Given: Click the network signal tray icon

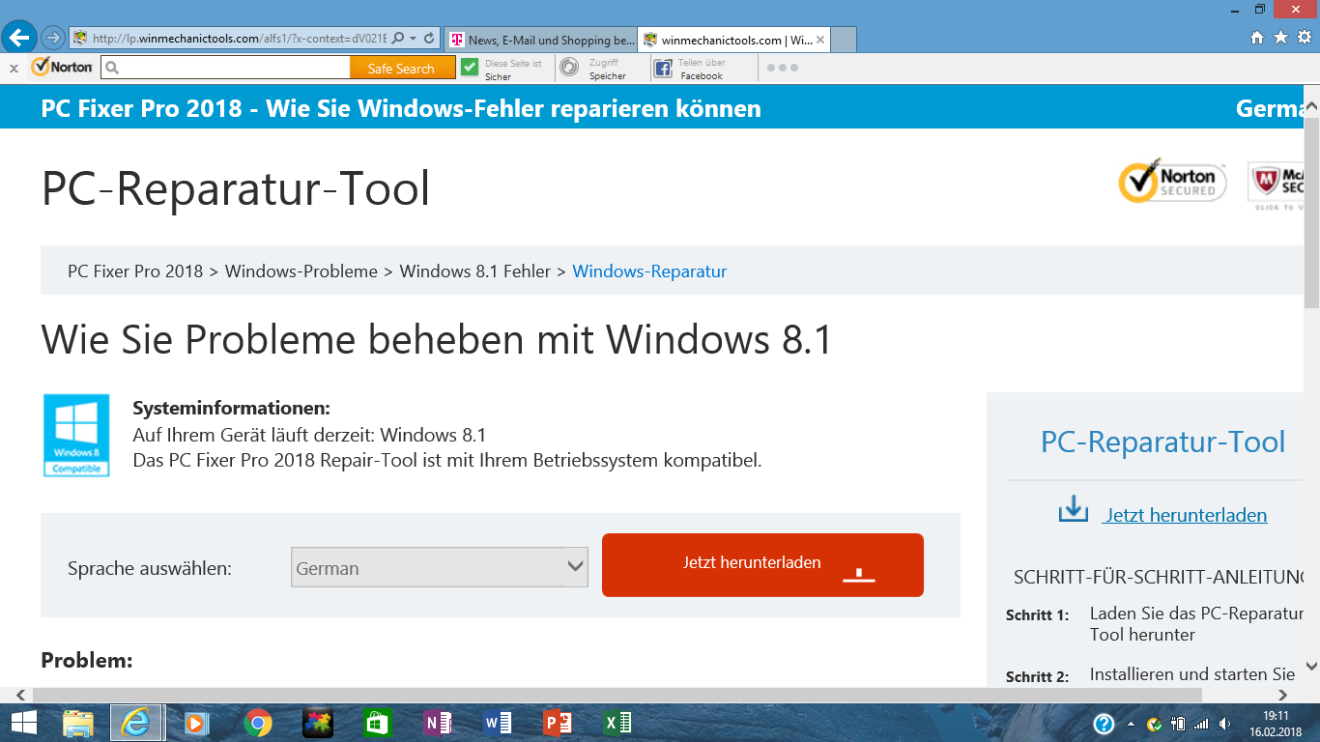Looking at the screenshot, I should click(1201, 724).
